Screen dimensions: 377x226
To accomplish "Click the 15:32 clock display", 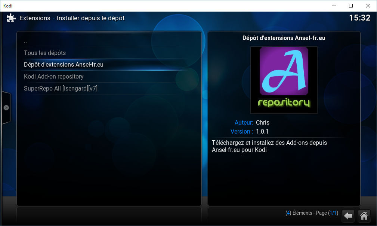I will [x=360, y=18].
